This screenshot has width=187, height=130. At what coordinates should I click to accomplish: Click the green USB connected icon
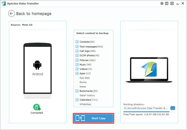point(37,107)
